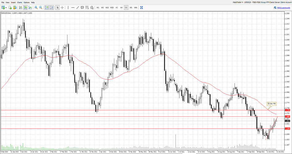Switch to H4 timeframe
The height and width of the screenshot is (154, 292).
click(121, 7)
